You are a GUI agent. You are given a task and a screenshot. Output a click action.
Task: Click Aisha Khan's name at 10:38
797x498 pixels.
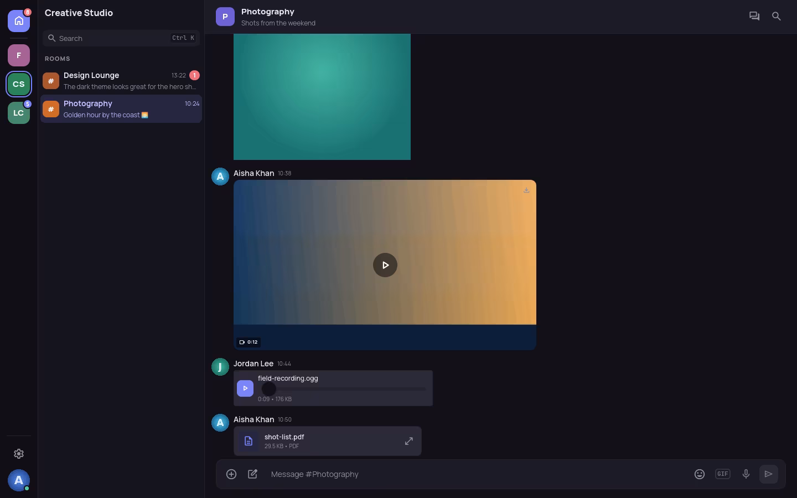(253, 173)
